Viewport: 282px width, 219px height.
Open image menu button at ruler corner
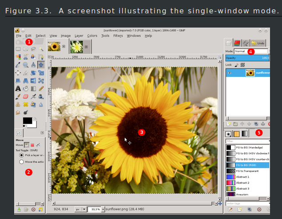[x=49, y=57]
